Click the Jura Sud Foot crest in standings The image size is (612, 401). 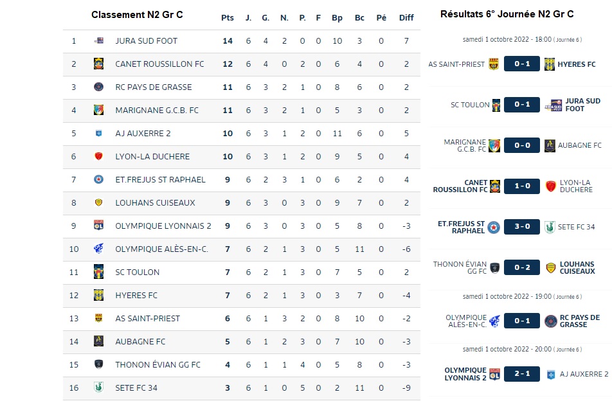pos(99,40)
